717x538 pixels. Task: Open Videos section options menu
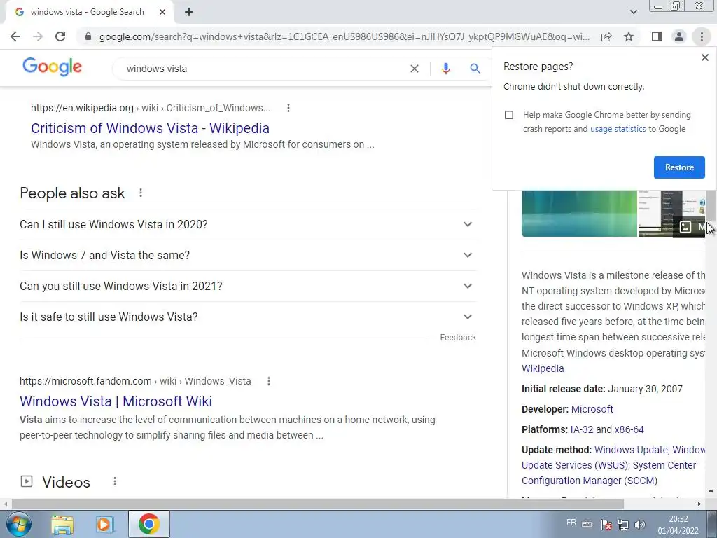pos(115,481)
